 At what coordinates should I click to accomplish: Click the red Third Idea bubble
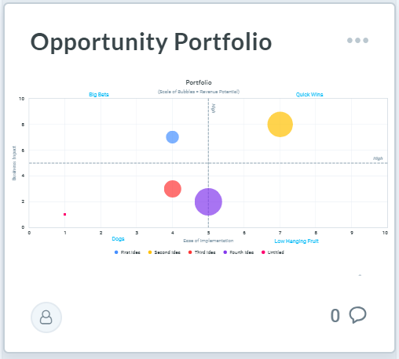pyautogui.click(x=173, y=189)
